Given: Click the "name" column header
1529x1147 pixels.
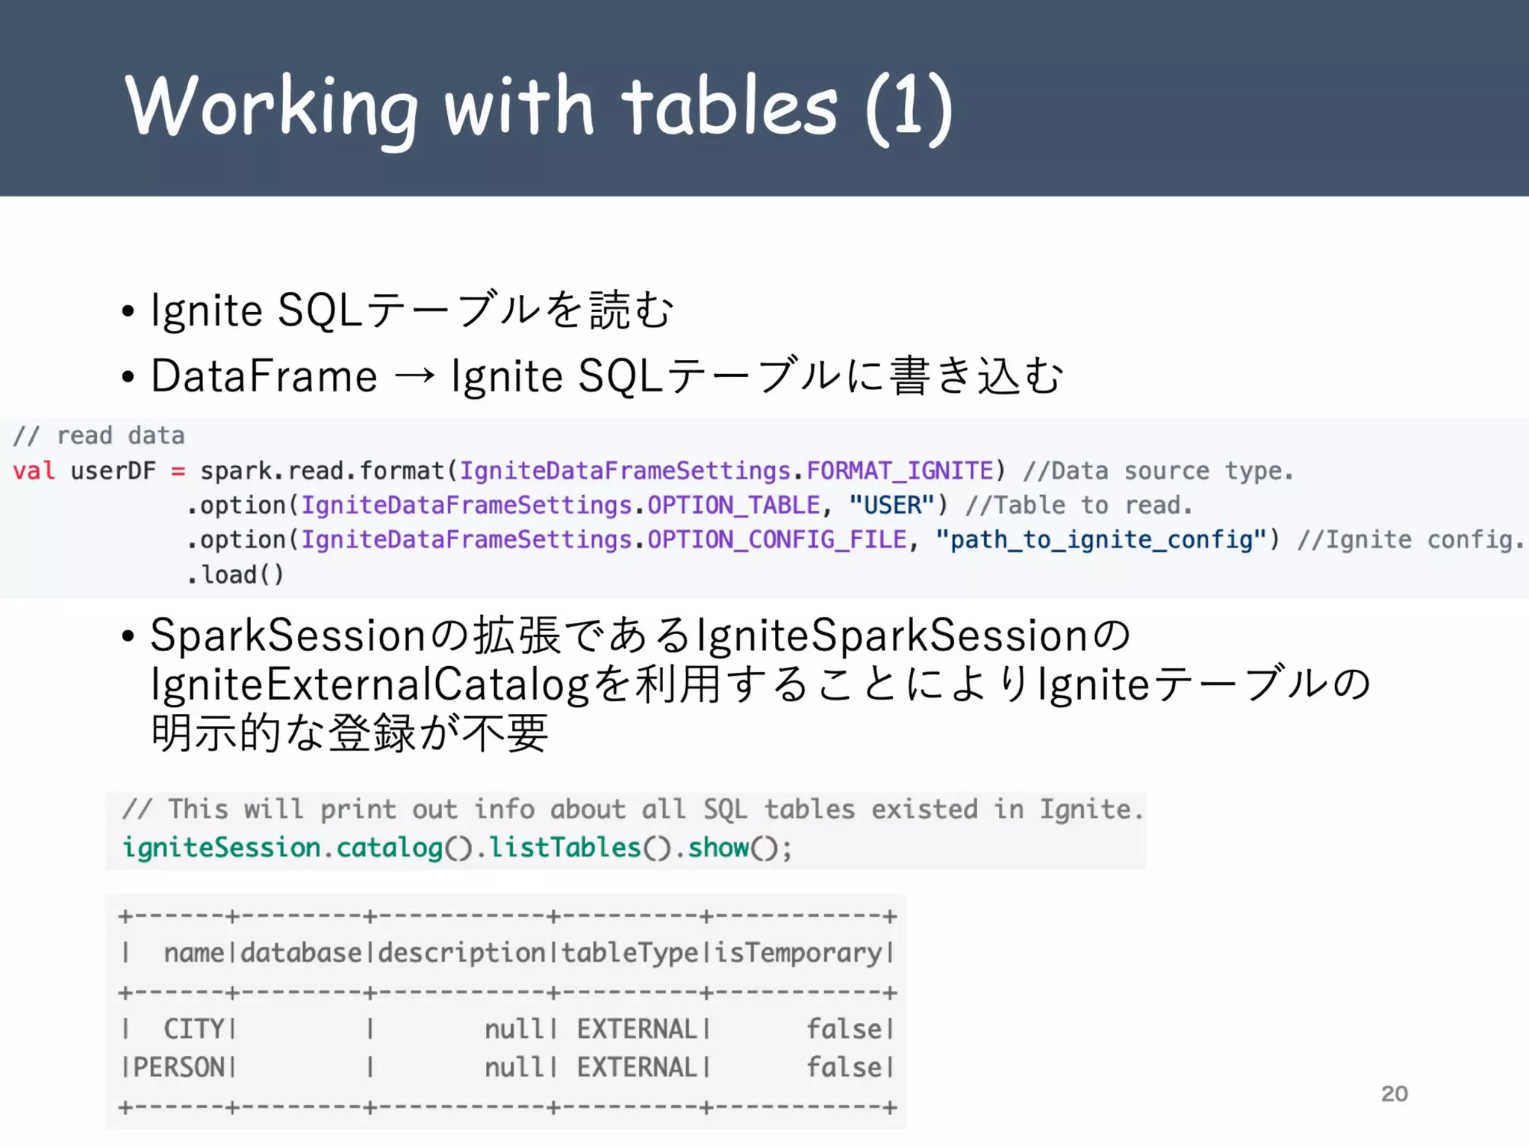Looking at the screenshot, I should [193, 953].
